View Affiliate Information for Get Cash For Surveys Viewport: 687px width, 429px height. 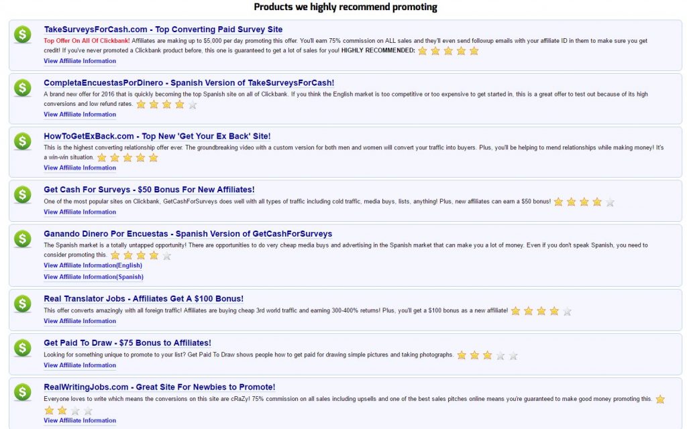point(79,211)
